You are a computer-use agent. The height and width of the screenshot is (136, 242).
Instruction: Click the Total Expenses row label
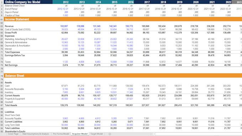click(x=12, y=52)
